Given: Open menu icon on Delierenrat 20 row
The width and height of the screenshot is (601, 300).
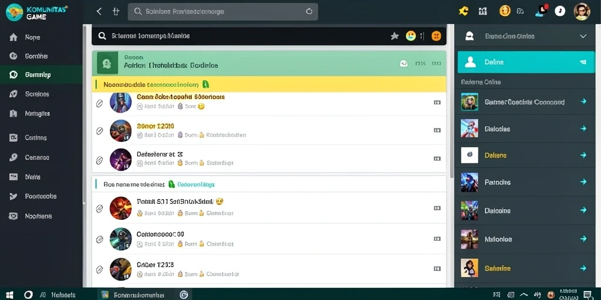Looking at the screenshot, I should 437,158.
